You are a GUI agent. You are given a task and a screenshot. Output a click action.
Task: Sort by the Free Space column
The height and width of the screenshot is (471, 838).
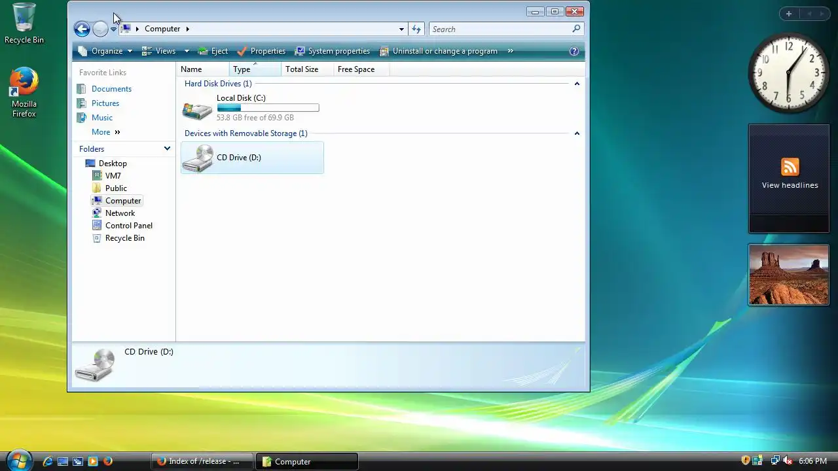(x=361, y=69)
